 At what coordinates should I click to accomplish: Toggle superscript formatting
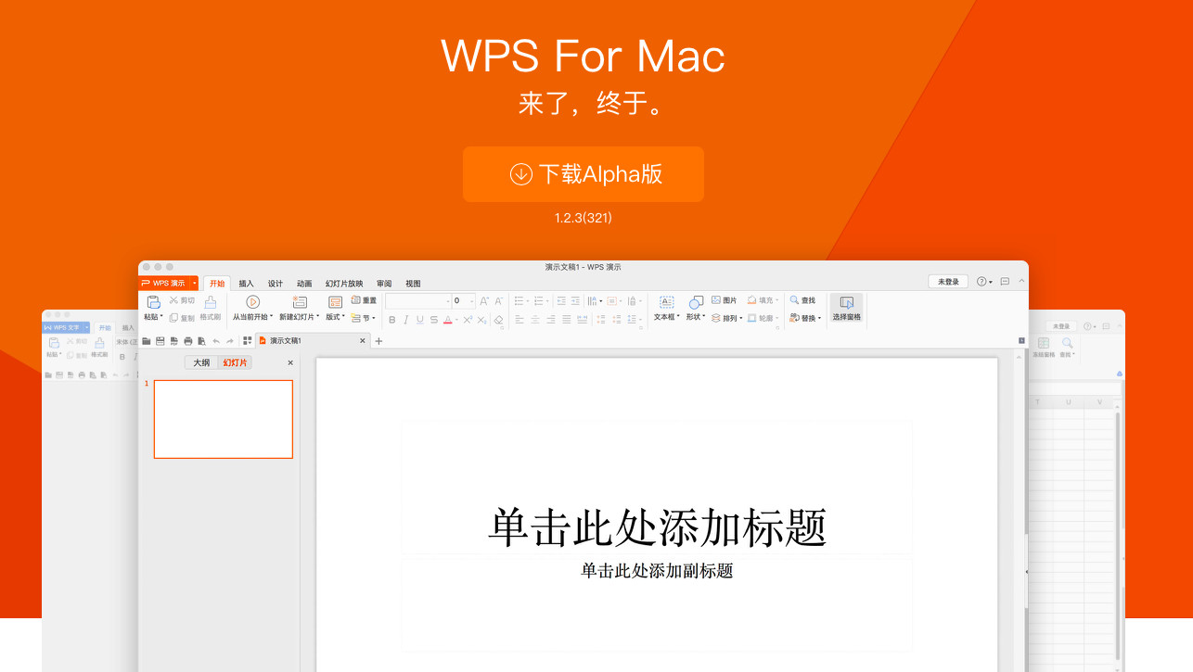(468, 320)
